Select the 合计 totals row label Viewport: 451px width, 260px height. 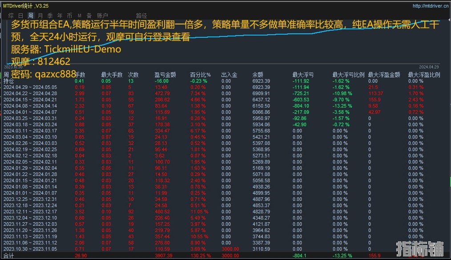pos(8,256)
